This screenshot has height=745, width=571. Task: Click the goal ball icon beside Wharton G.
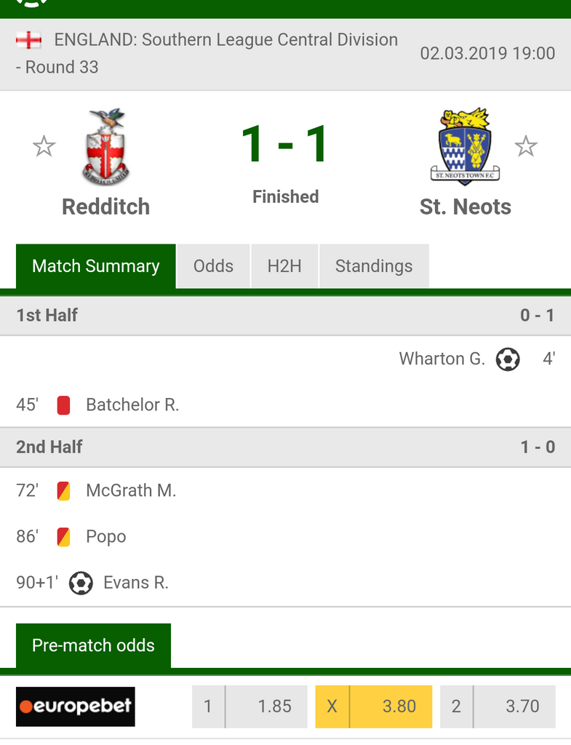point(508,359)
